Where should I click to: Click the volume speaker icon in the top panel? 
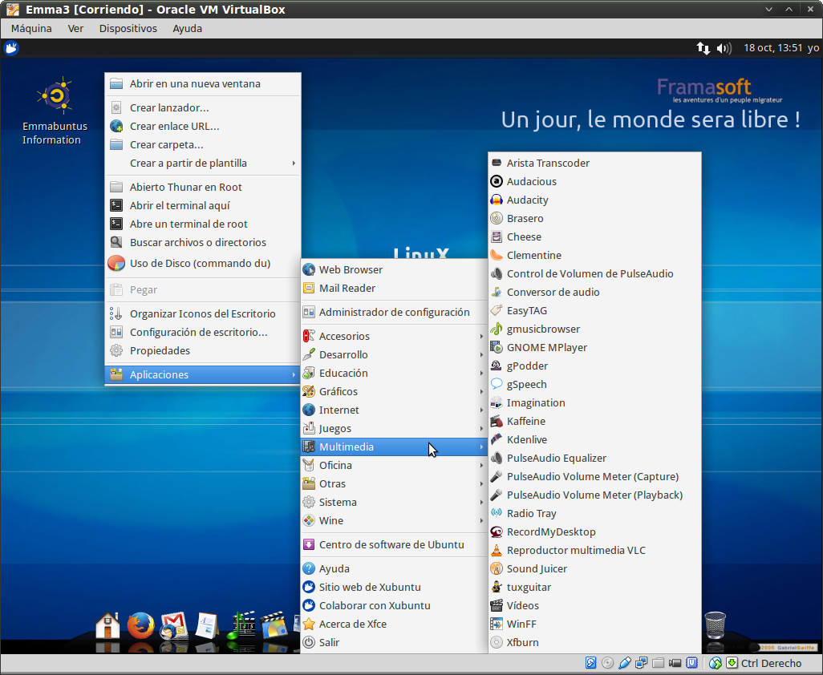(724, 48)
